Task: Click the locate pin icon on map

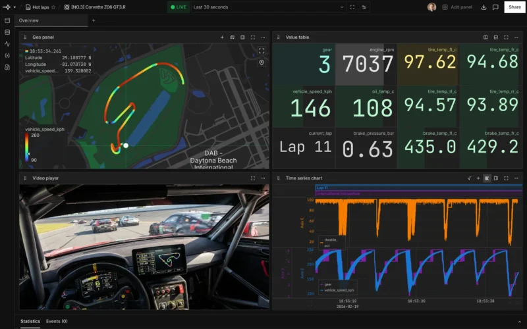Action: coord(262,63)
